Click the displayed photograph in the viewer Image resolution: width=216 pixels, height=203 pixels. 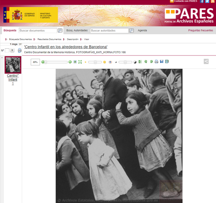point(119,136)
